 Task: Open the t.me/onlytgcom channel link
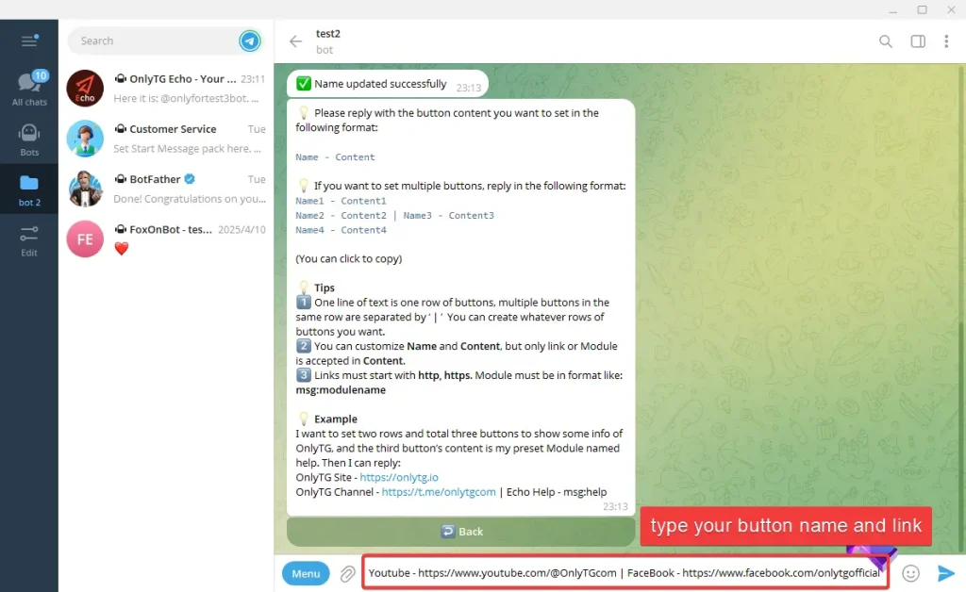pyautogui.click(x=439, y=492)
